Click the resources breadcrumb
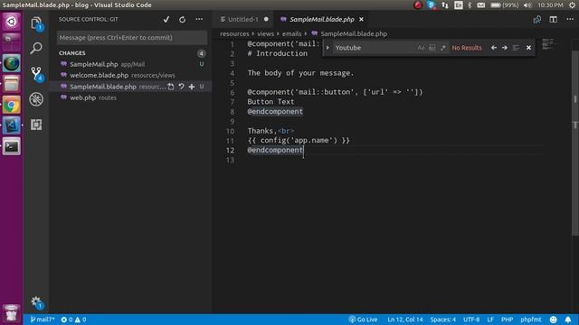Screen dimensions: 579x325 tap(234, 33)
